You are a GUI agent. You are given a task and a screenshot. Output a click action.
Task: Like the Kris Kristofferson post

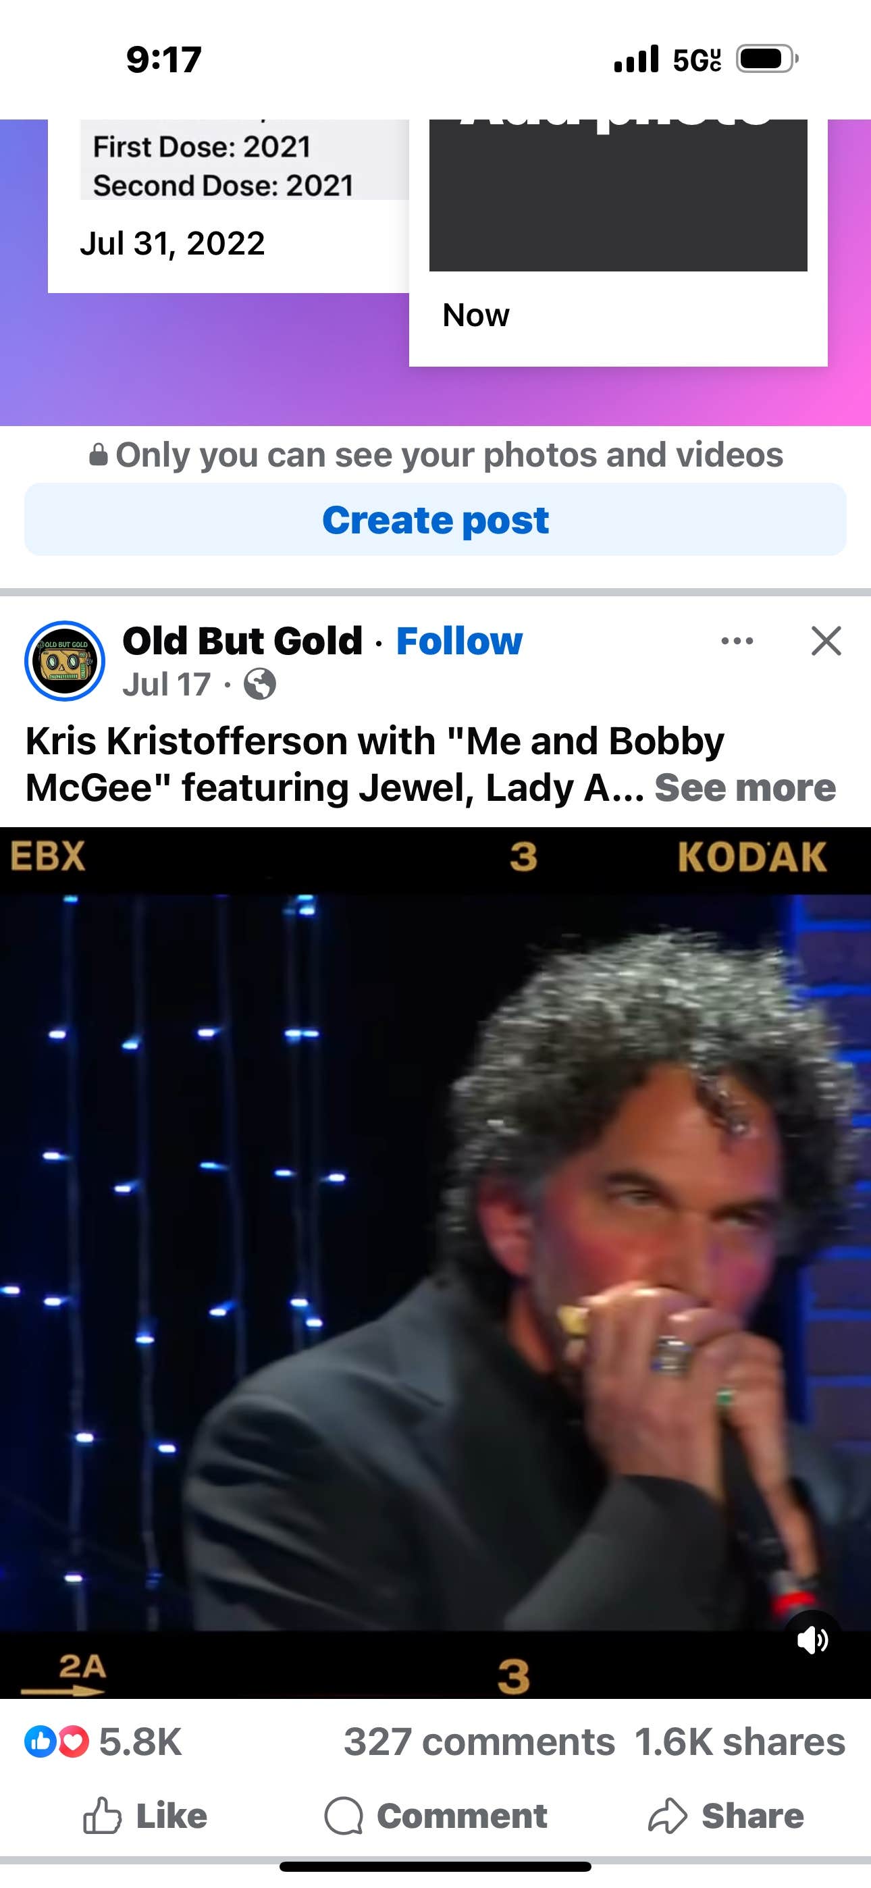click(144, 1816)
